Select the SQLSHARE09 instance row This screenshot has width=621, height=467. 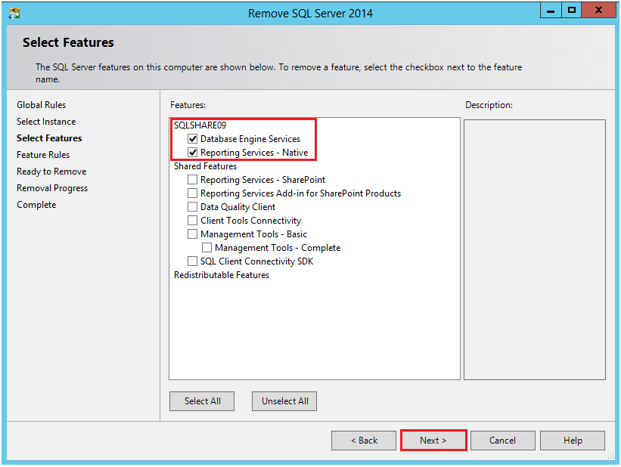pyautogui.click(x=200, y=125)
